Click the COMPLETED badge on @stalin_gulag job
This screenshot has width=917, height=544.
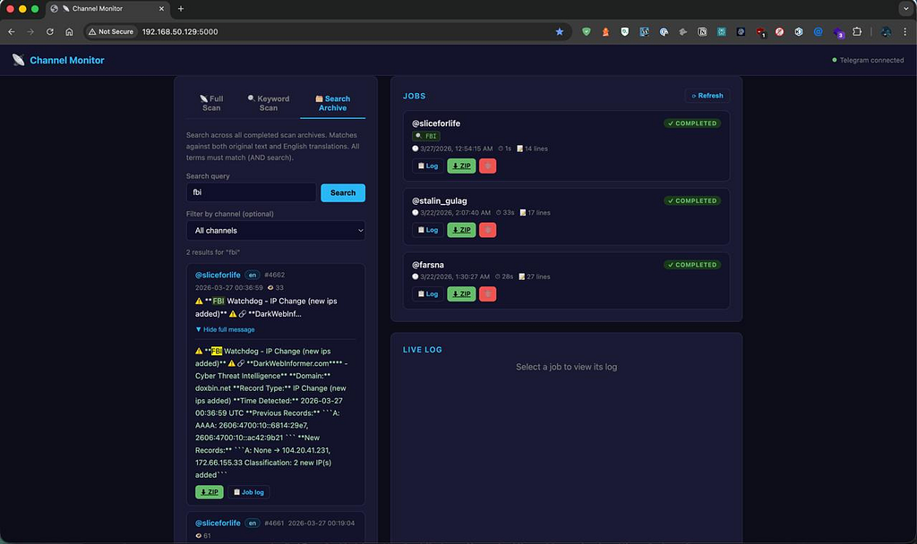click(x=692, y=200)
